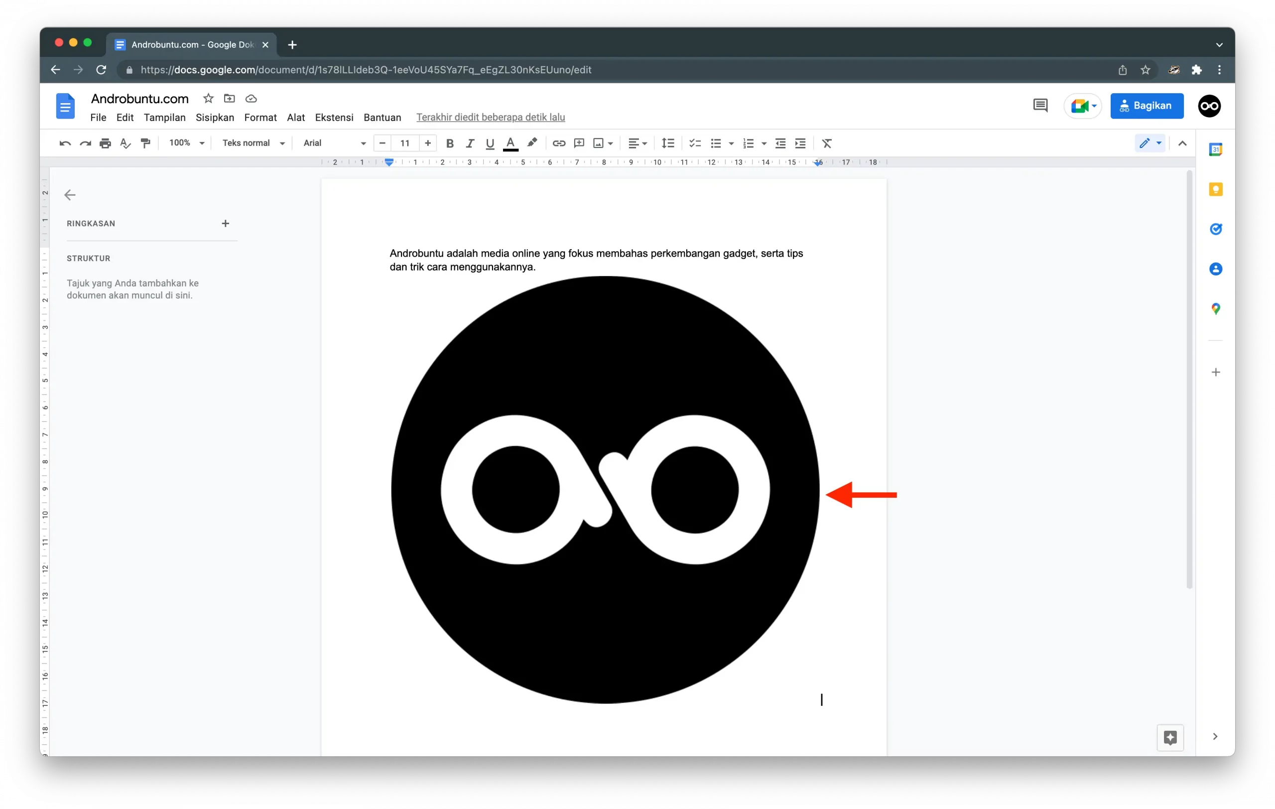Open Google Tasks from the sidebar
Image resolution: width=1275 pixels, height=809 pixels.
(x=1216, y=229)
